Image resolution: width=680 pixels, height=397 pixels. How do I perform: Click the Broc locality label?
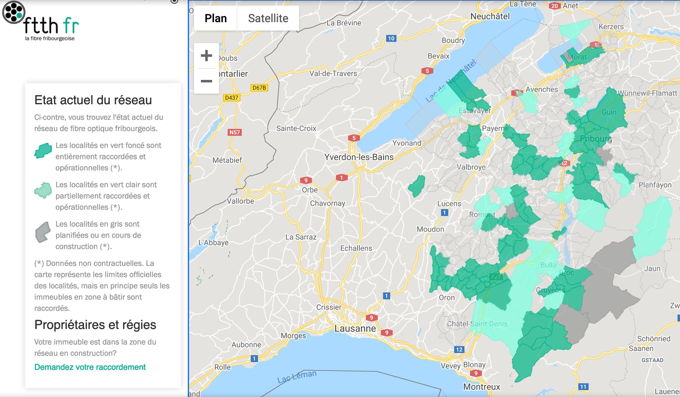(567, 273)
